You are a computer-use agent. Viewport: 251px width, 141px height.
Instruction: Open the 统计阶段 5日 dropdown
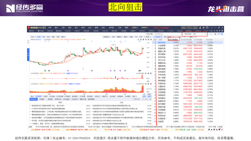pos(198,34)
